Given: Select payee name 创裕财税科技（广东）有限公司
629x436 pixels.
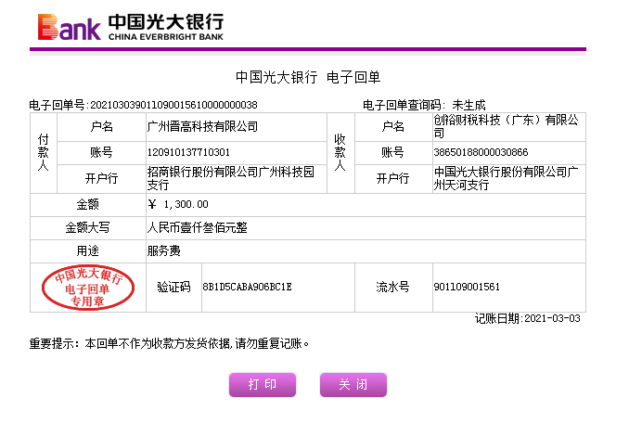Looking at the screenshot, I should click(x=507, y=126).
